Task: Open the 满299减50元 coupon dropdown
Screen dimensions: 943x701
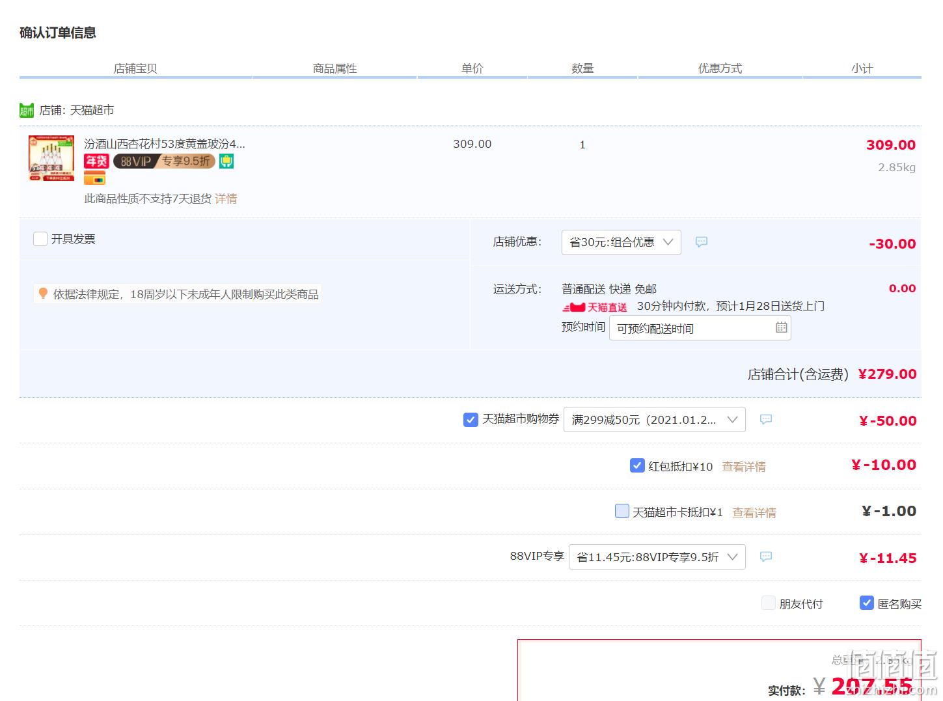Action: pos(655,420)
